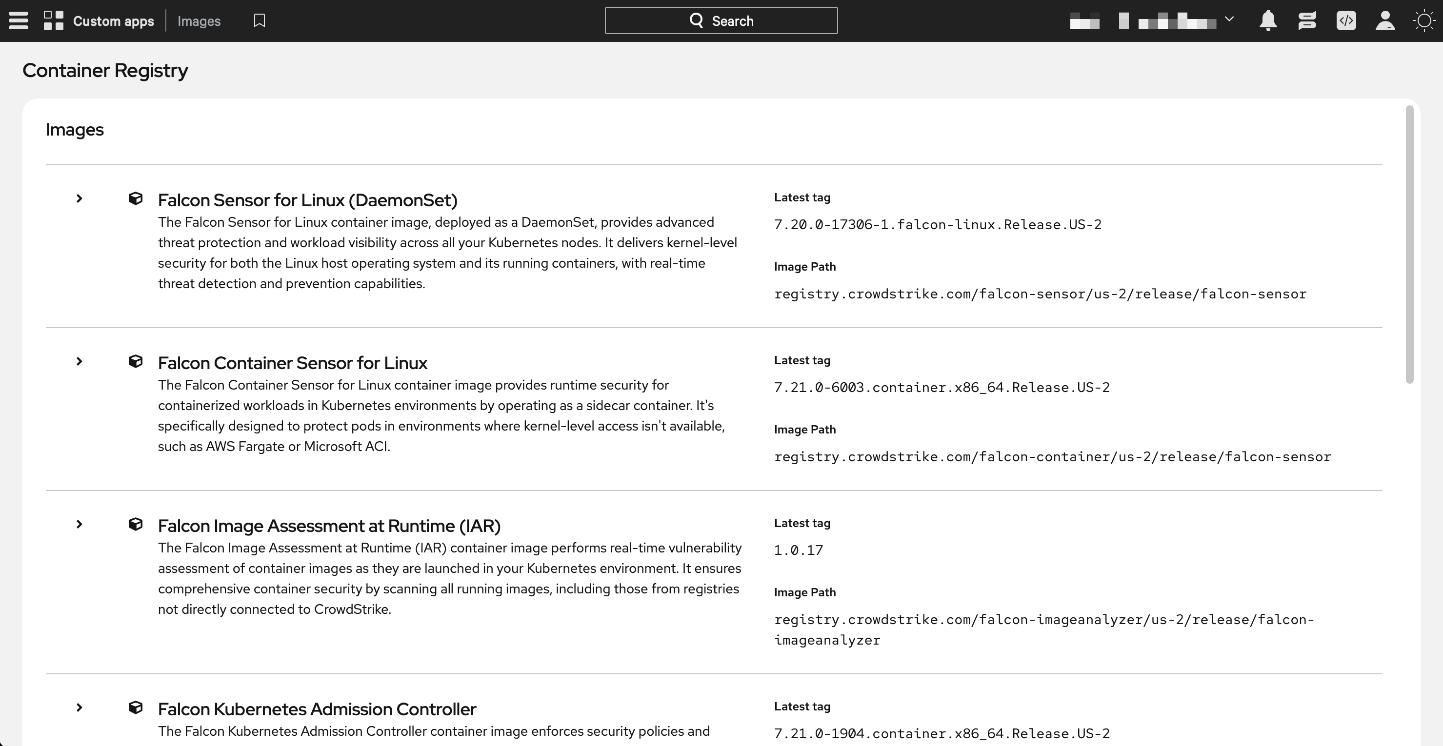This screenshot has height=746, width=1443.
Task: Click the Kubernetes Admission Controller package icon
Action: [x=136, y=707]
